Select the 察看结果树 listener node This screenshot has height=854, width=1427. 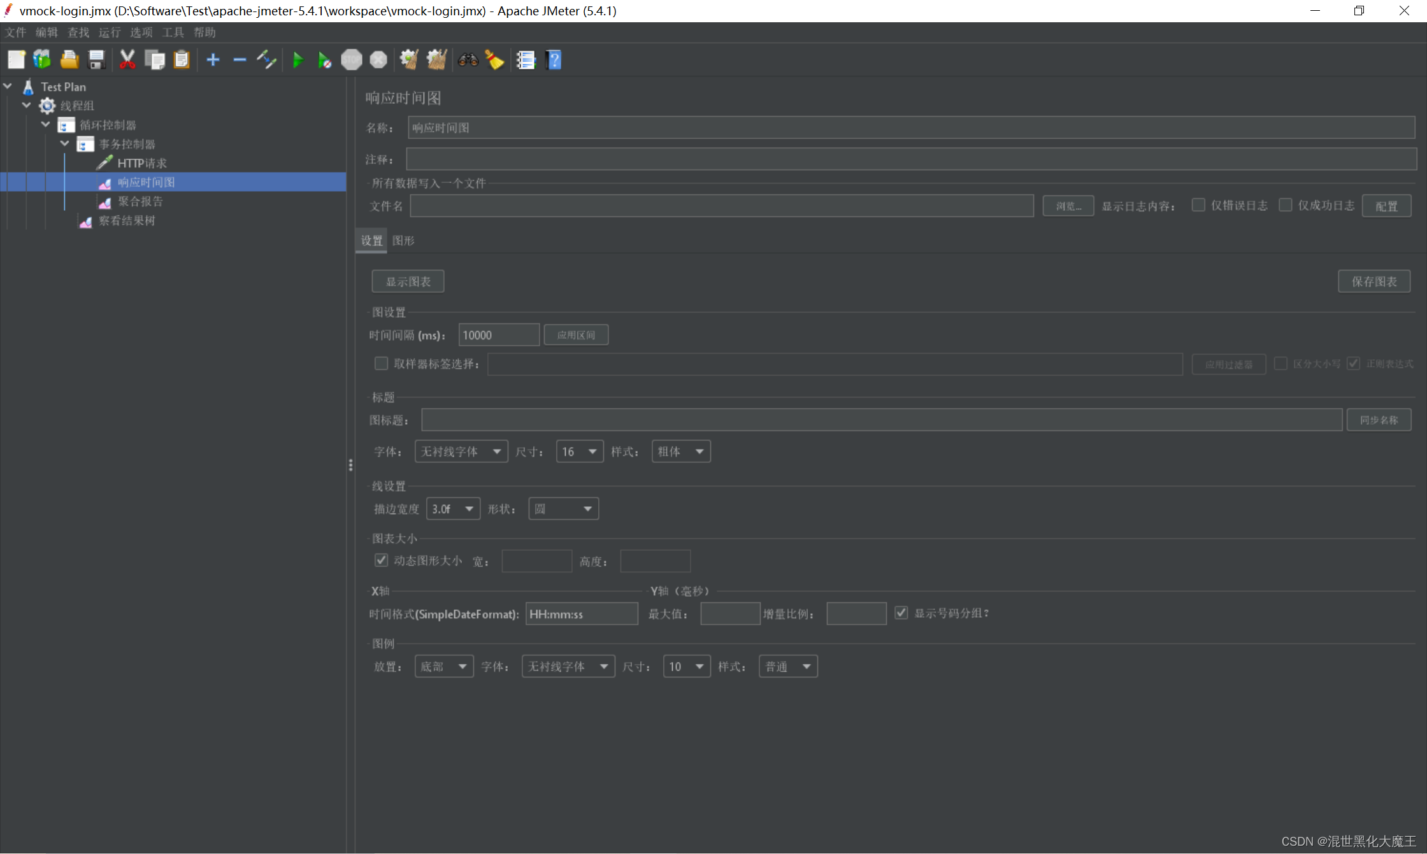pyautogui.click(x=127, y=220)
